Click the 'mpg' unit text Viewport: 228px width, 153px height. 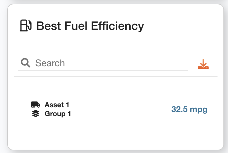point(199,110)
